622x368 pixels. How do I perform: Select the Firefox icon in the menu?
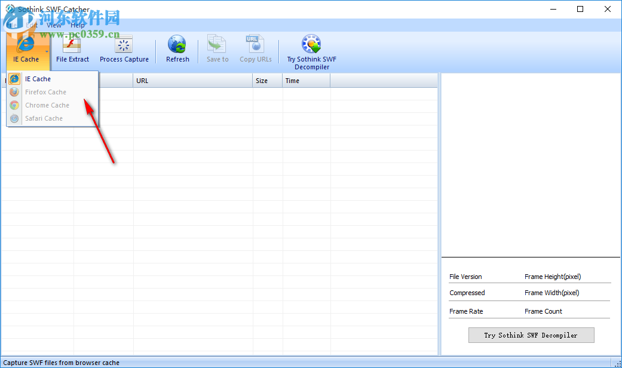pyautogui.click(x=14, y=92)
